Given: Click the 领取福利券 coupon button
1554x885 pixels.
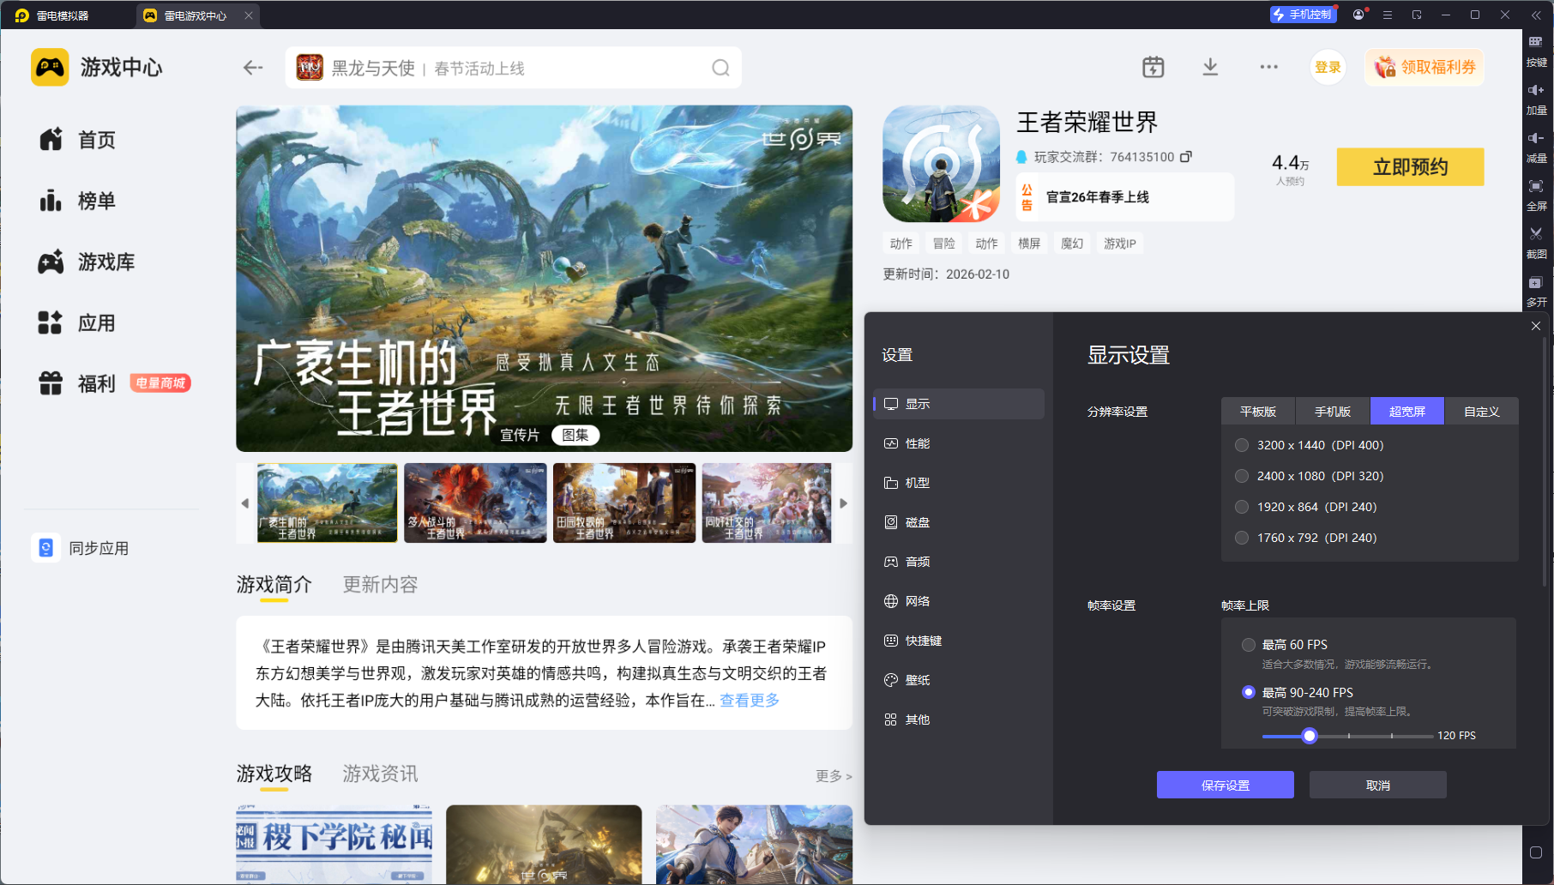Looking at the screenshot, I should (1424, 68).
